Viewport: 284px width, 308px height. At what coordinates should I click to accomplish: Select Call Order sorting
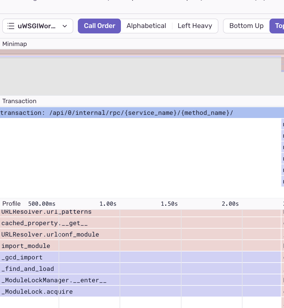click(x=99, y=26)
